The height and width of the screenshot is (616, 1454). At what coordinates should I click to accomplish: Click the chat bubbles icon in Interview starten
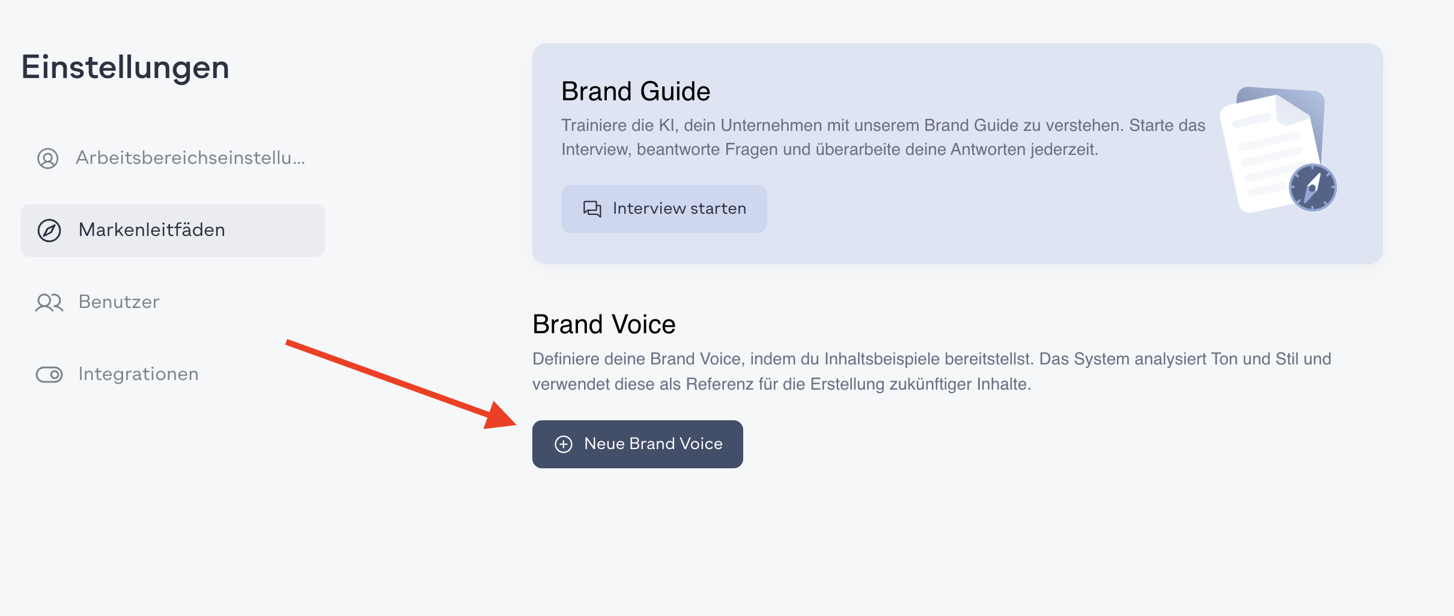[x=592, y=209]
